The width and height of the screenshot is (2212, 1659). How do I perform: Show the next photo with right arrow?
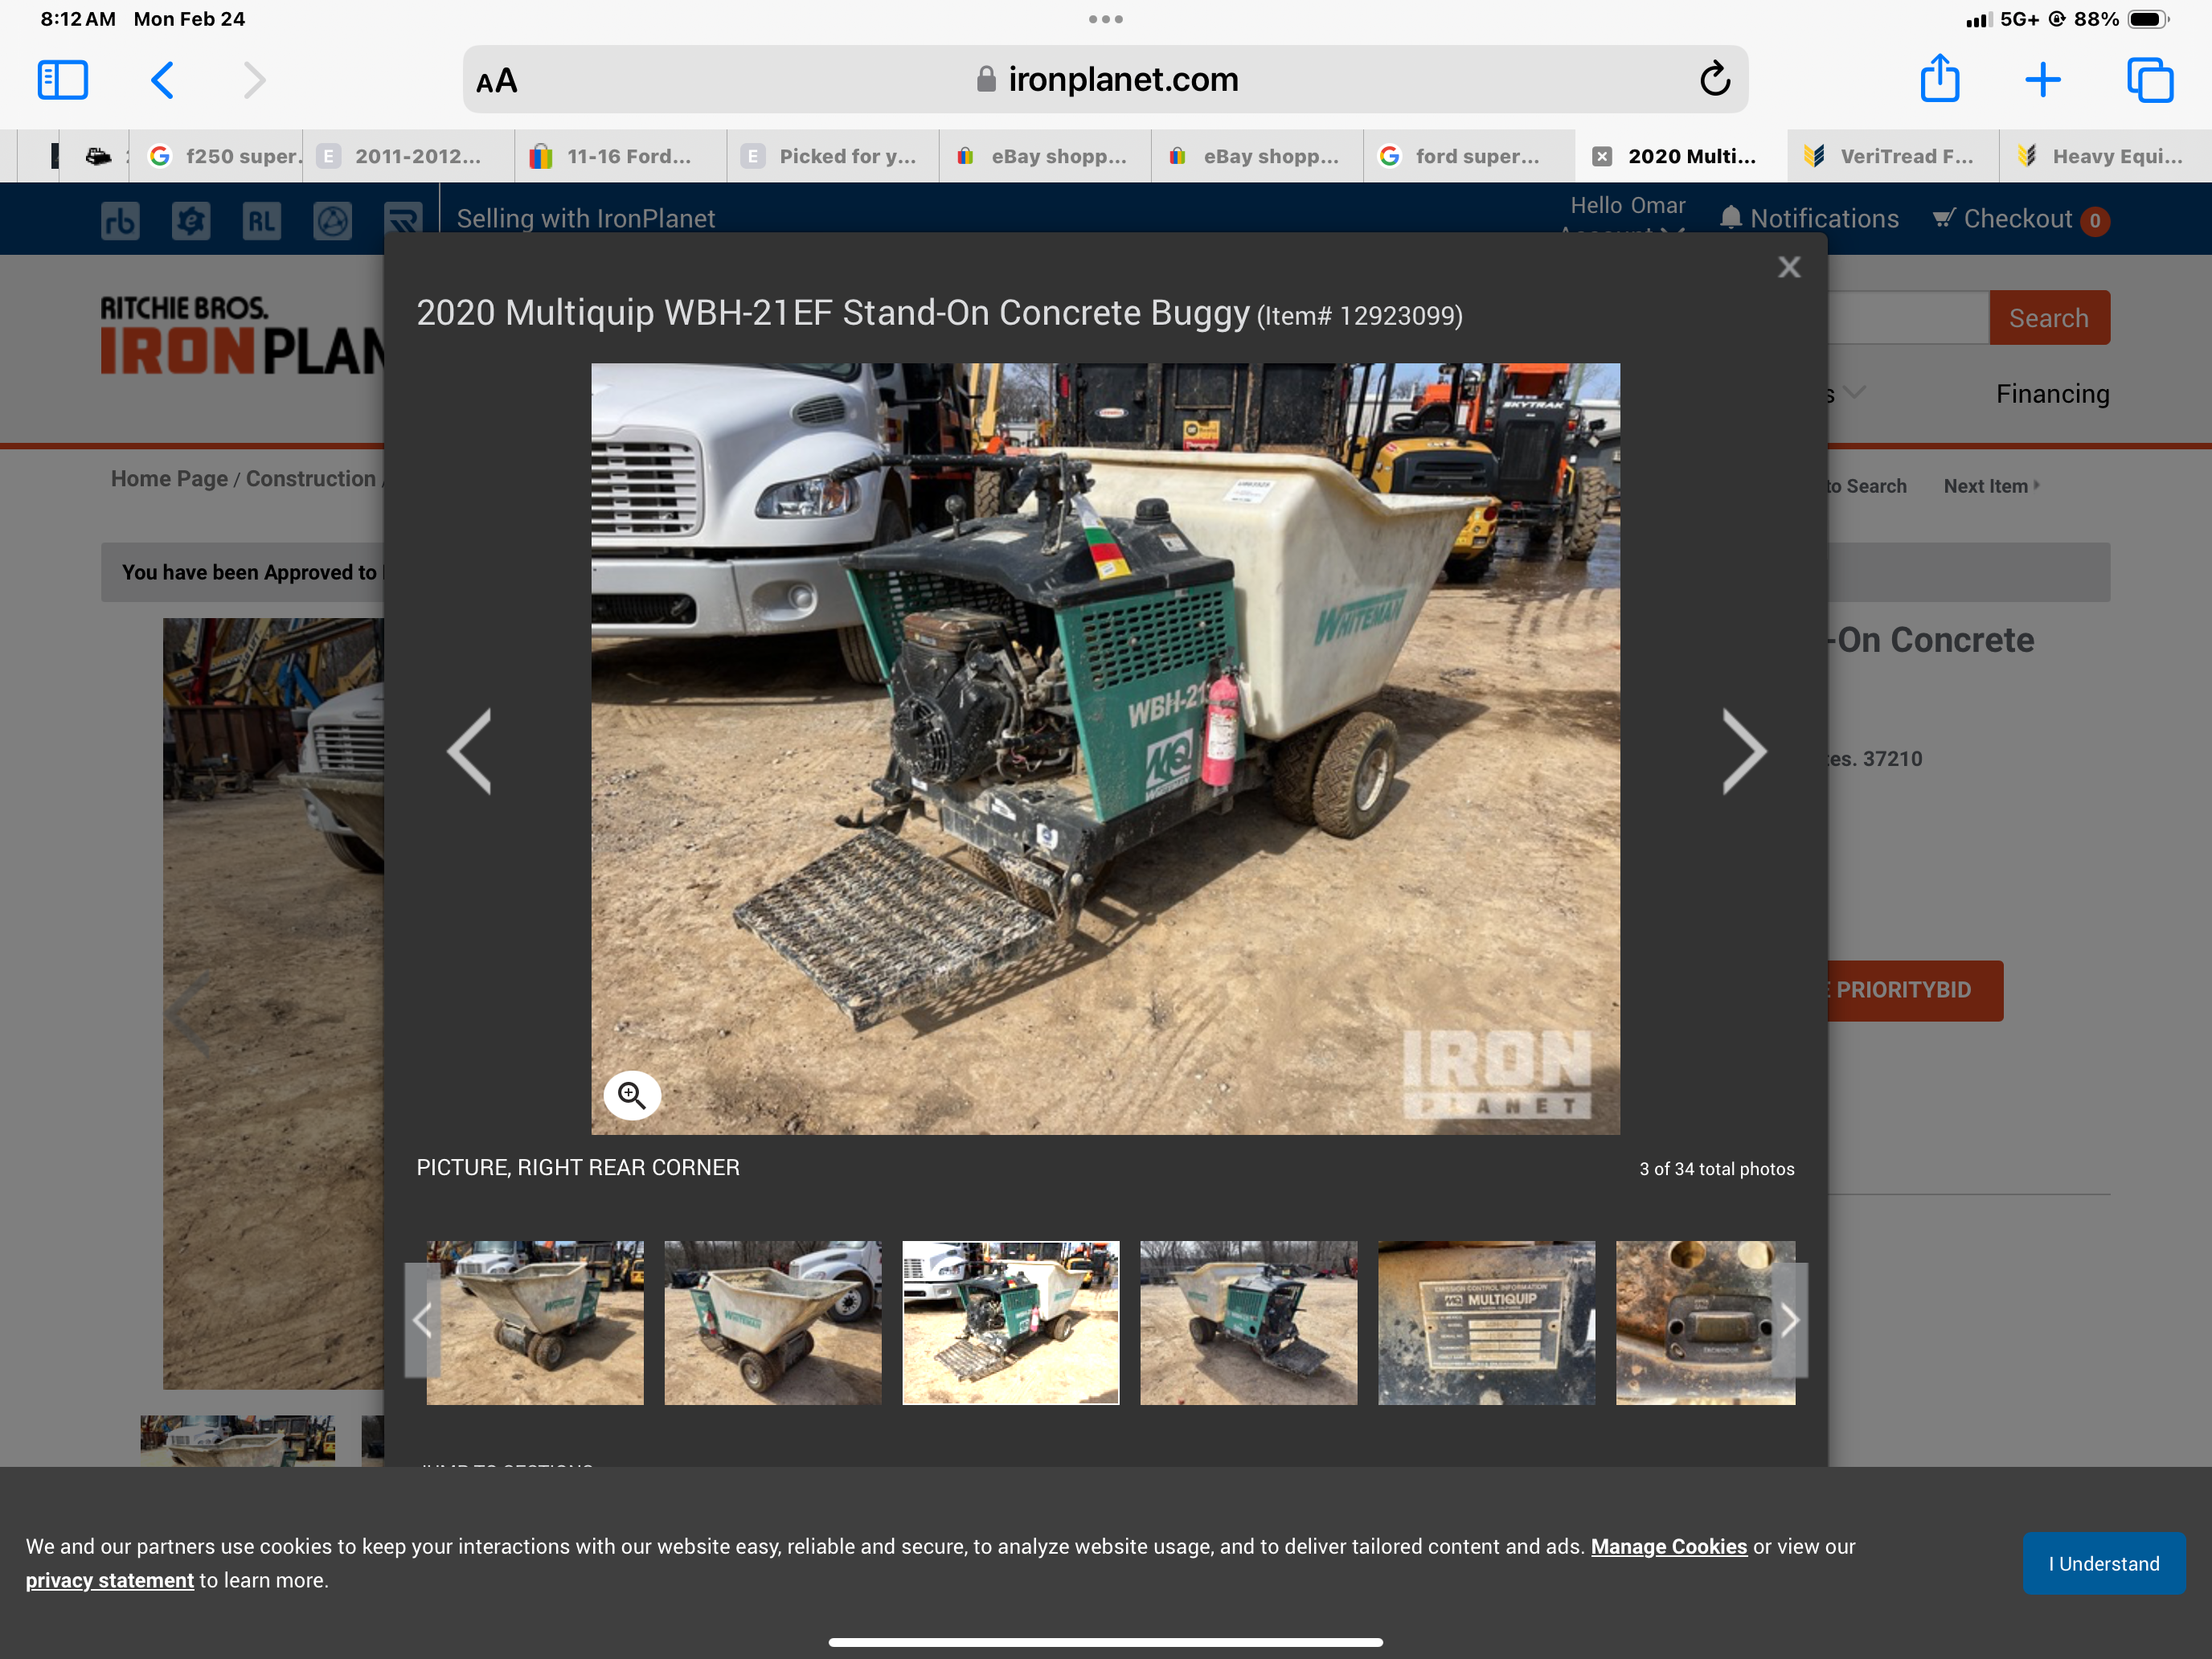point(1745,751)
